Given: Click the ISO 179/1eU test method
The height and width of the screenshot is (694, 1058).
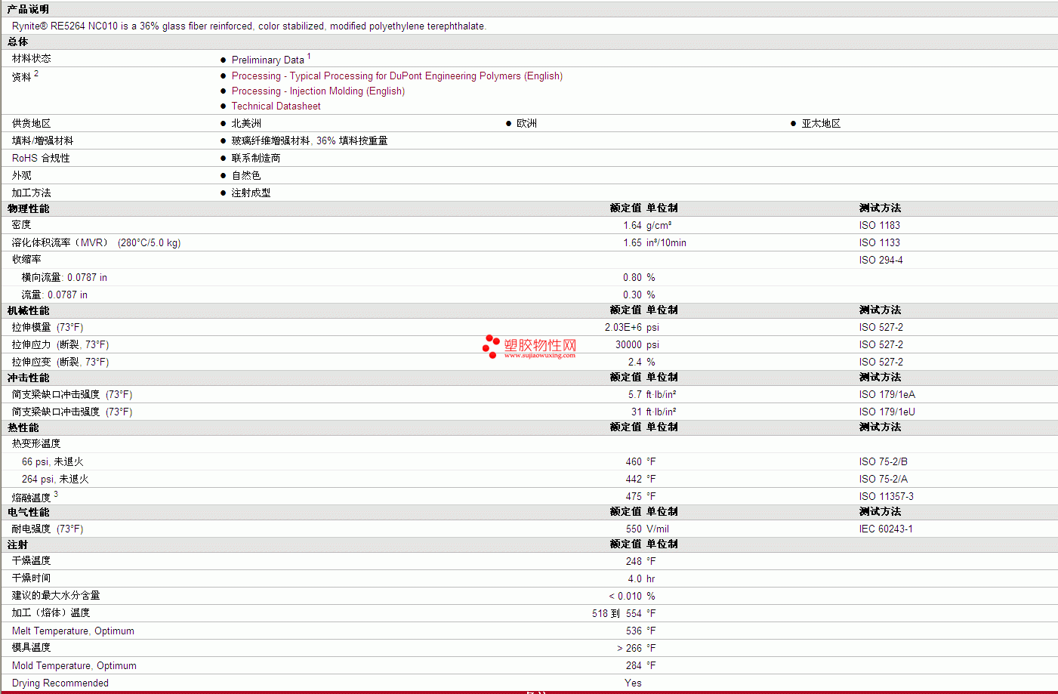Looking at the screenshot, I should click(887, 412).
